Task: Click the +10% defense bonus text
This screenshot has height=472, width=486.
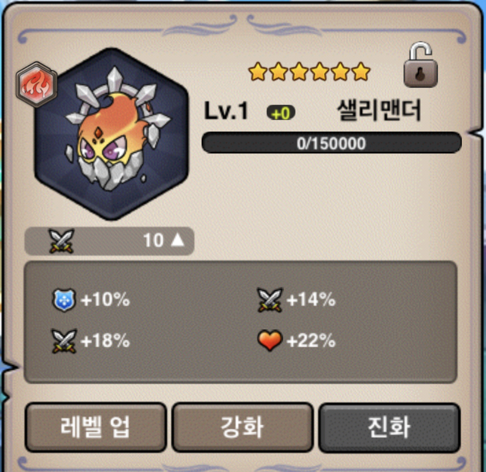Action: (x=105, y=299)
